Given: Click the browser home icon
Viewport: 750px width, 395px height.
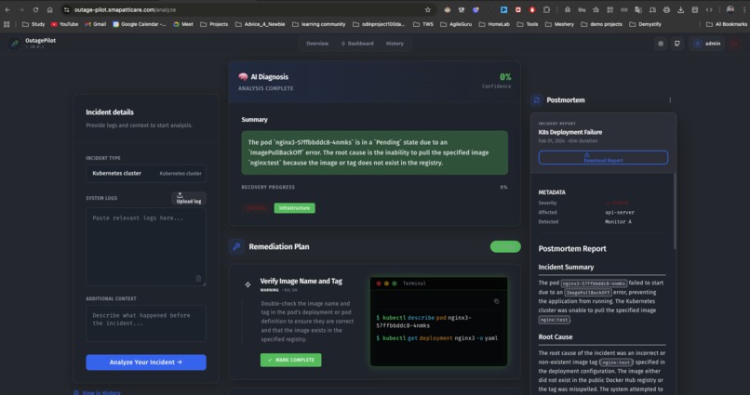Looking at the screenshot, I should (49, 9).
